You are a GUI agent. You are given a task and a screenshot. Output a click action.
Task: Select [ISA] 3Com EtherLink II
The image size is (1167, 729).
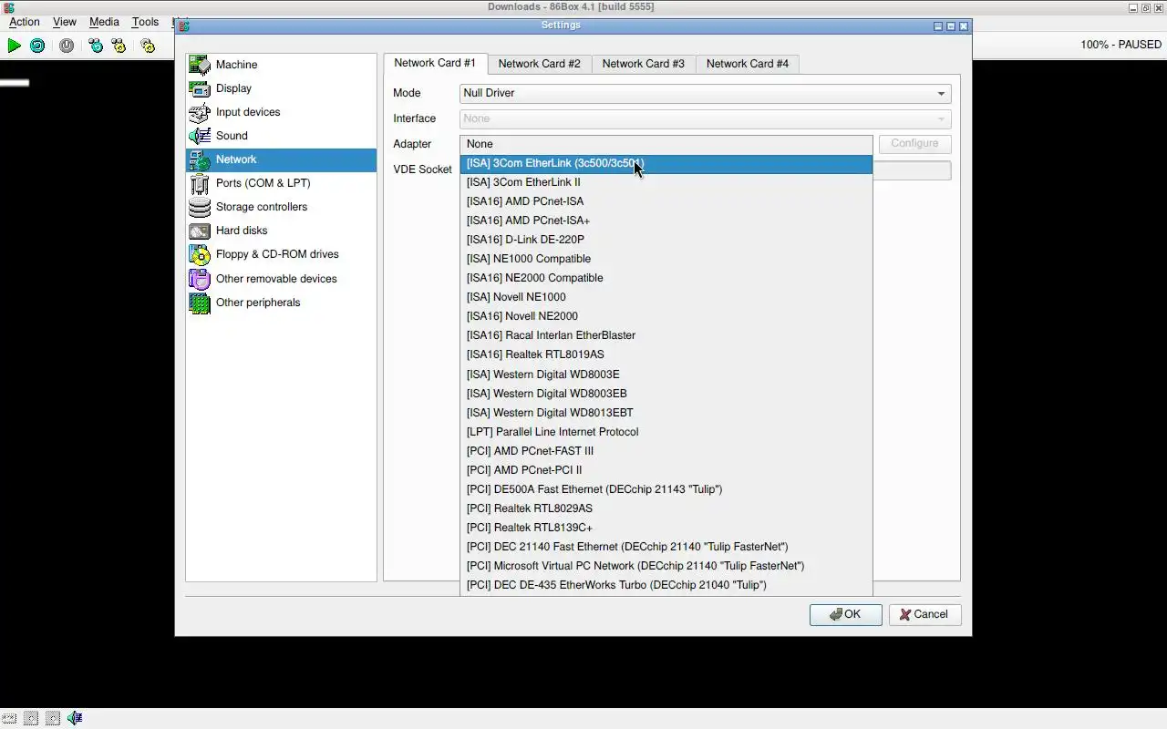pos(666,182)
